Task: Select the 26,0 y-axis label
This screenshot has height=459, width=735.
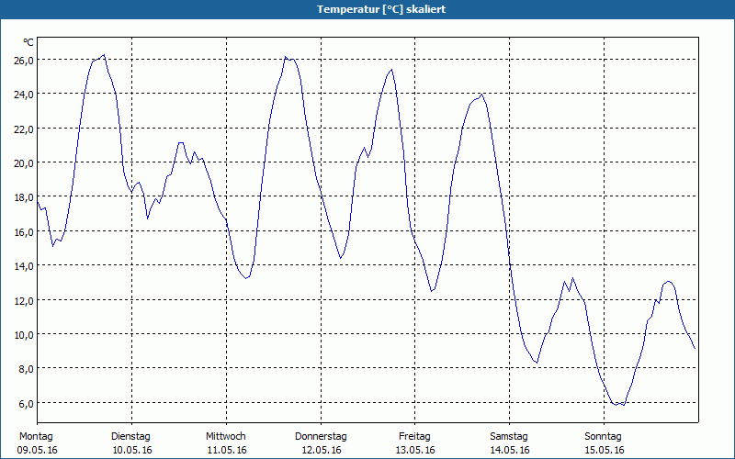Action: pyautogui.click(x=24, y=60)
